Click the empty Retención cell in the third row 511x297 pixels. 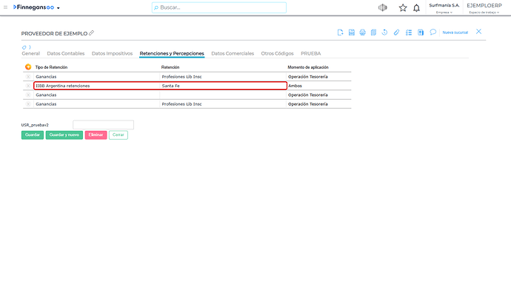(223, 95)
